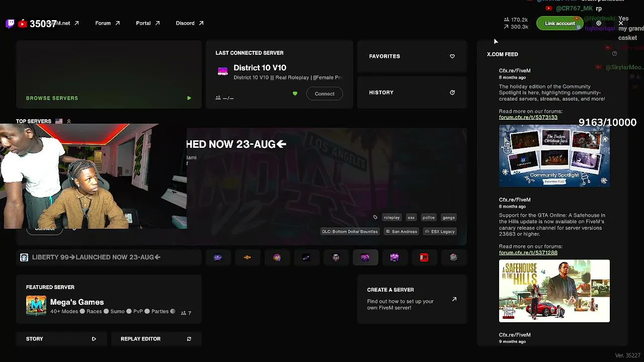Select the first top server thumbnail, blue-purple logo
The height and width of the screenshot is (362, 644).
click(x=218, y=257)
